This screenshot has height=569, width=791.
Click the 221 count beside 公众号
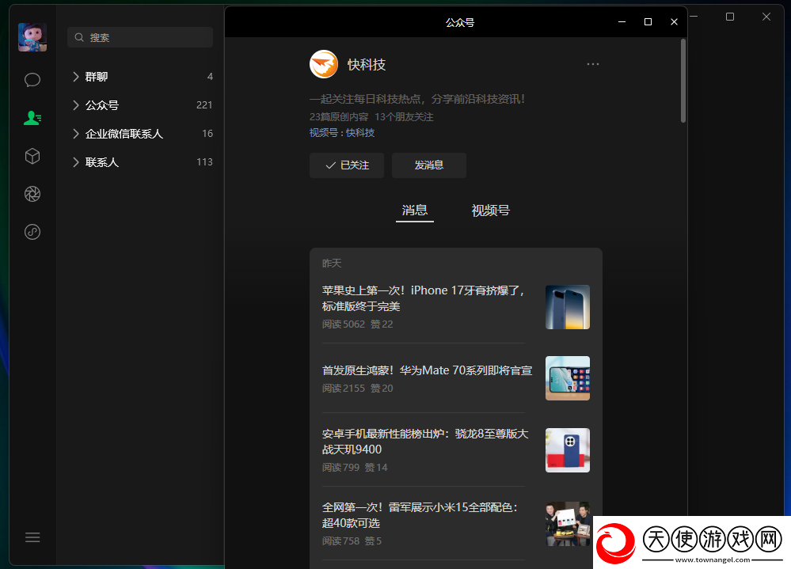click(x=204, y=104)
